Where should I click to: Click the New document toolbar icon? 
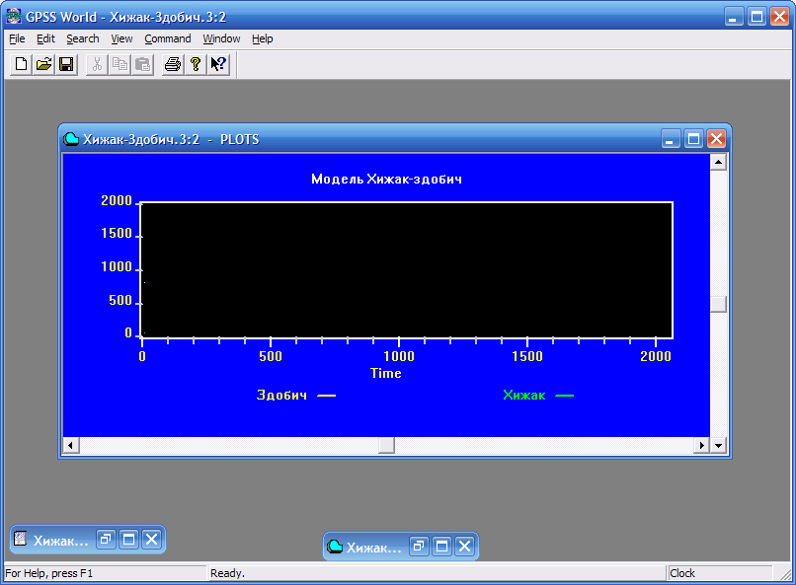22,64
